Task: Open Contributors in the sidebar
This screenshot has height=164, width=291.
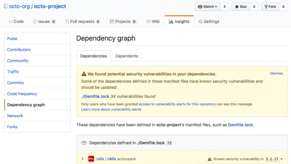Action: 37,50
